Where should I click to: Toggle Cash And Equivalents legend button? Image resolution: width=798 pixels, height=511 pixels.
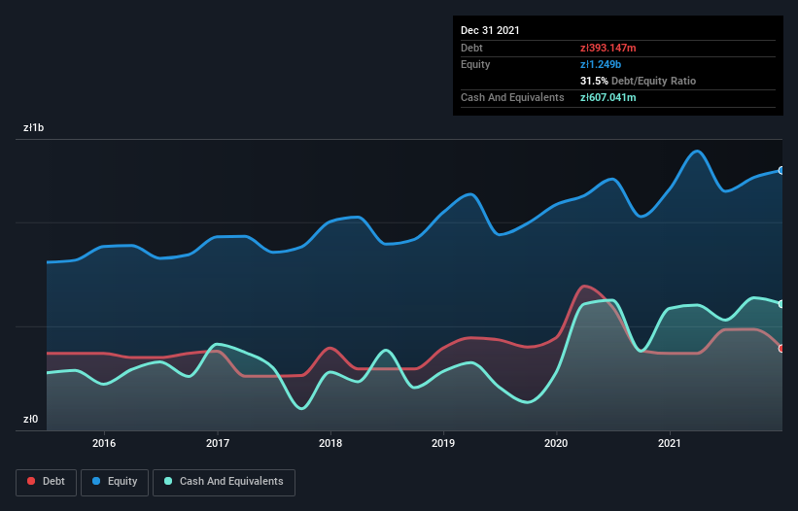point(224,482)
